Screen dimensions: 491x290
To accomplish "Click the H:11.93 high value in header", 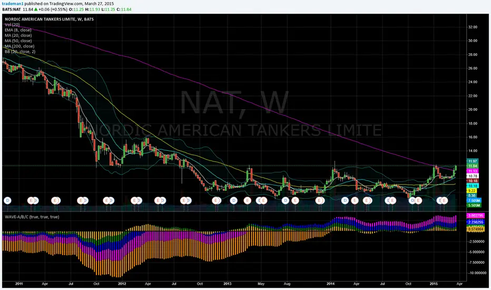I will coord(94,9).
